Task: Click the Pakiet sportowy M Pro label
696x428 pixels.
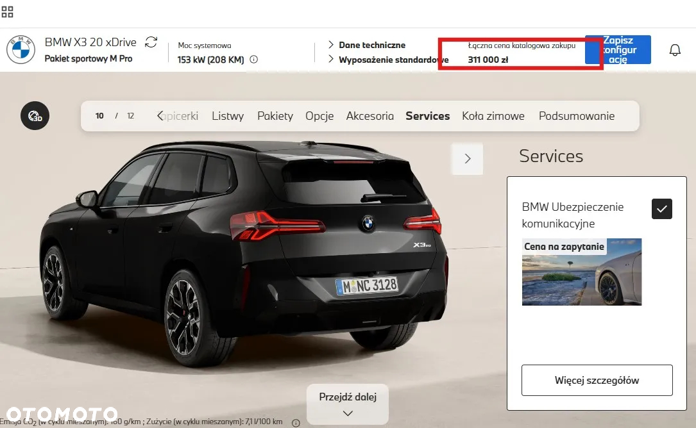Action: tap(89, 58)
